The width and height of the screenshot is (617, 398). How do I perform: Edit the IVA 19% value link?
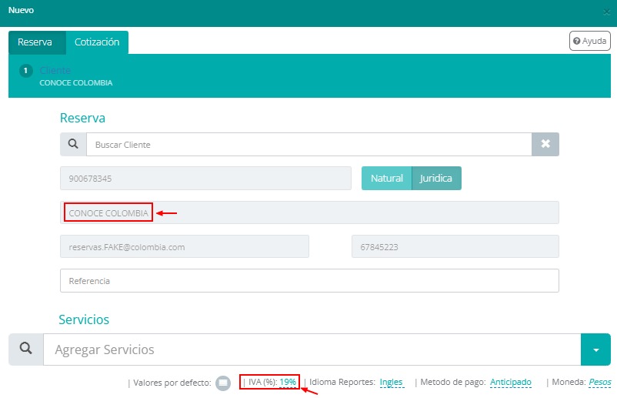coord(288,382)
